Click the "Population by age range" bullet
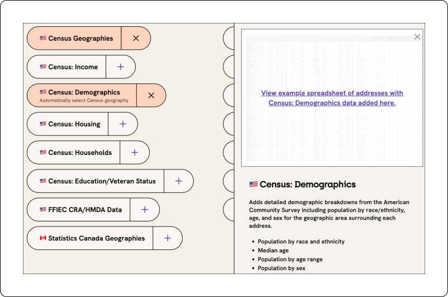The height and width of the screenshot is (297, 448). coord(290,260)
